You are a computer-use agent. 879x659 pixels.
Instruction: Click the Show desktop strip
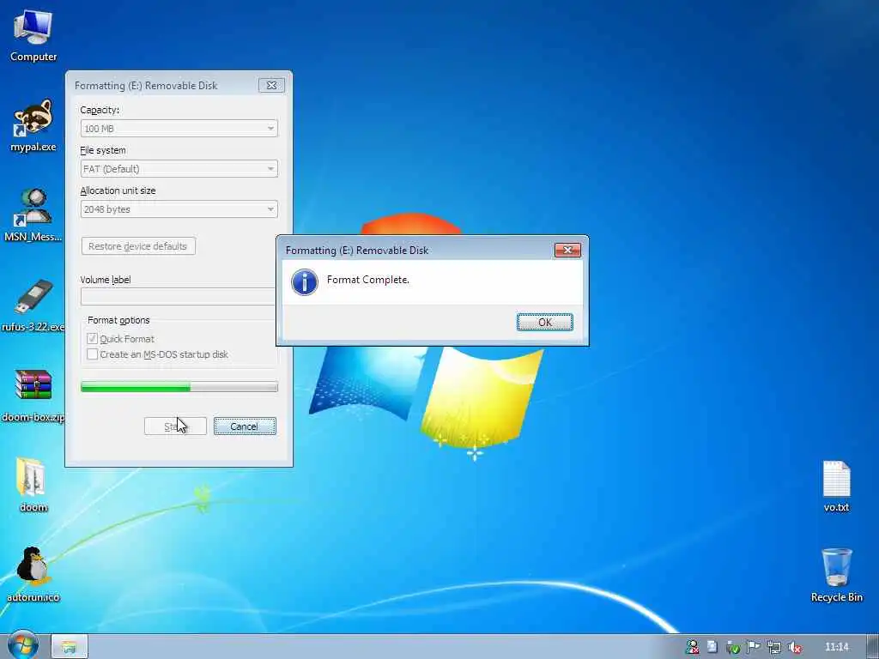[x=873, y=647]
